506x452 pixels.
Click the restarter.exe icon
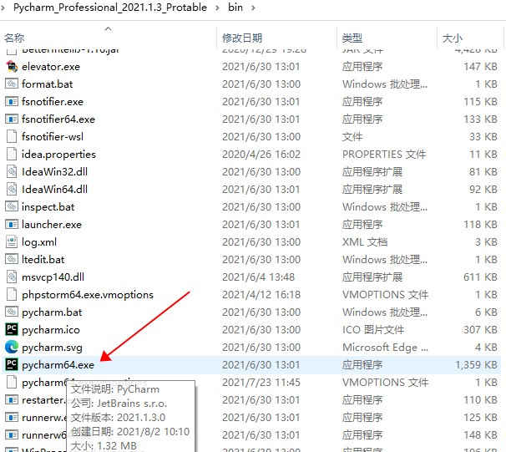coord(12,399)
